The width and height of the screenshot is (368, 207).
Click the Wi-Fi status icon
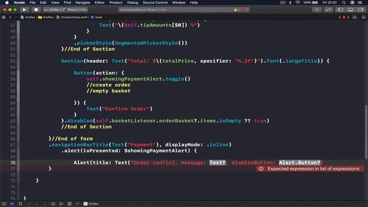click(298, 2)
